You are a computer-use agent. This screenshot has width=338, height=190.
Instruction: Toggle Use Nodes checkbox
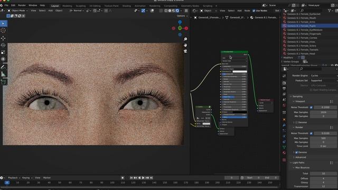click(253, 11)
